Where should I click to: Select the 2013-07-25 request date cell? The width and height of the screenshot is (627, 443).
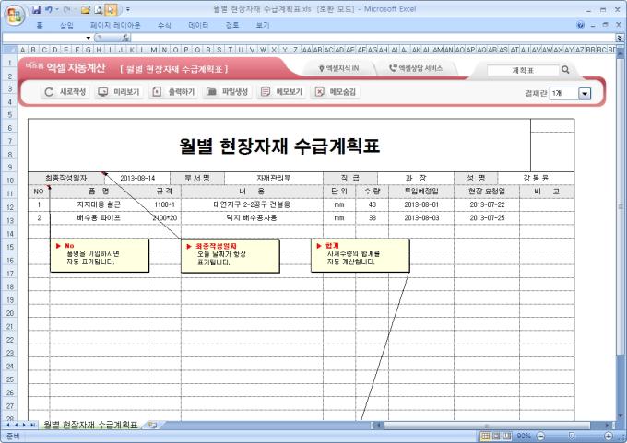pyautogui.click(x=487, y=217)
